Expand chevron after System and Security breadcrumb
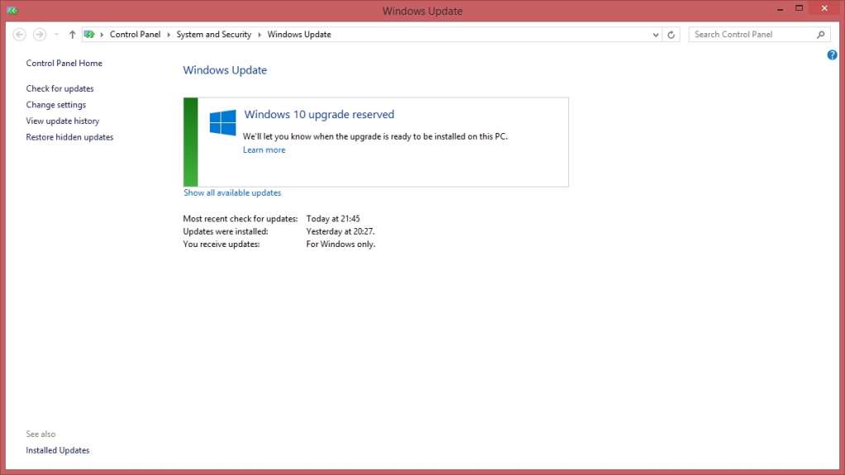 pyautogui.click(x=259, y=35)
